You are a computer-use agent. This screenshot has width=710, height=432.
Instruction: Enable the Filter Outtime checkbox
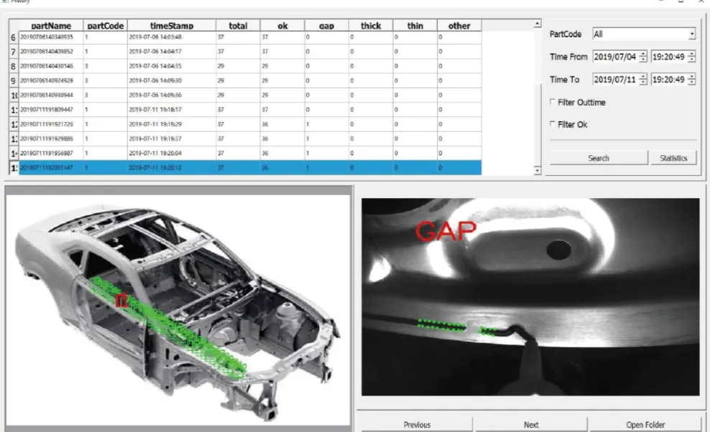(553, 103)
